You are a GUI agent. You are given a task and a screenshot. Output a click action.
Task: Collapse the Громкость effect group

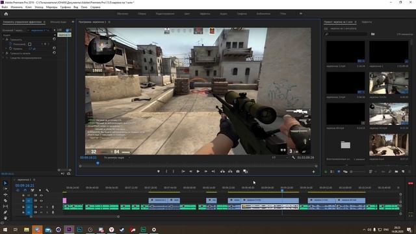coord(3,39)
